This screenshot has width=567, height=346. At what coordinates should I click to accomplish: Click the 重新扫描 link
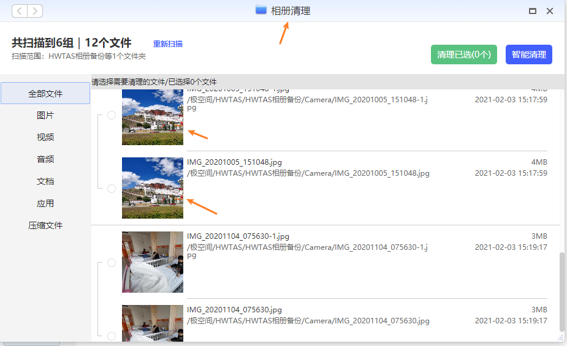(x=168, y=43)
